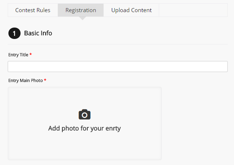This screenshot has width=234, height=165.
Task: Click the Basic Info heading
Action: click(x=38, y=33)
